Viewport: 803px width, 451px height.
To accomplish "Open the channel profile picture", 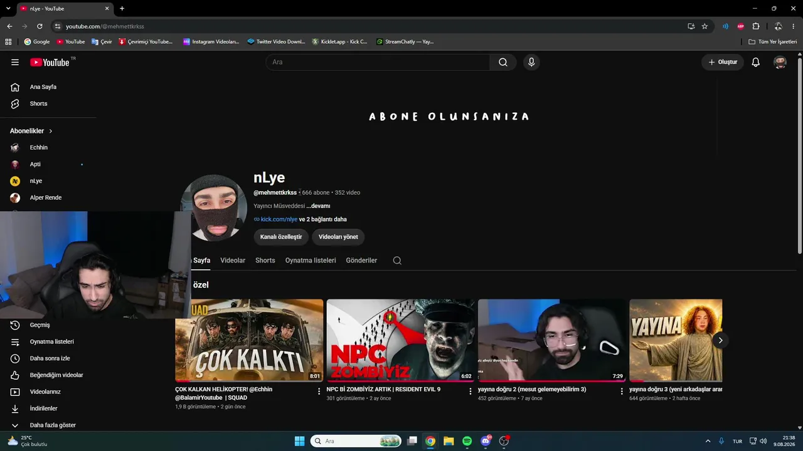I will click(x=214, y=207).
